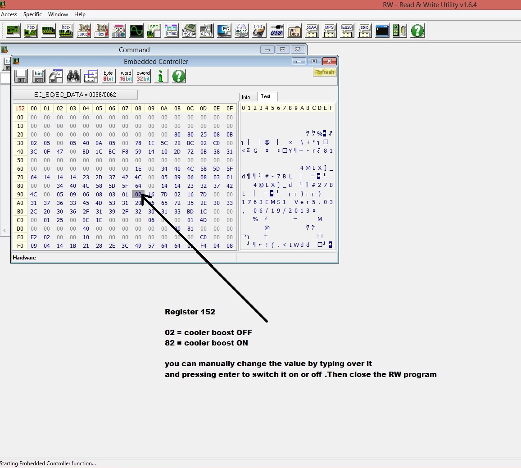Image resolution: width=521 pixels, height=468 pixels.
Task: Open the Window menu
Action: 58,14
